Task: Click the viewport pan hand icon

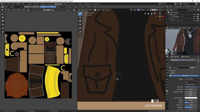Action: coord(152,13)
